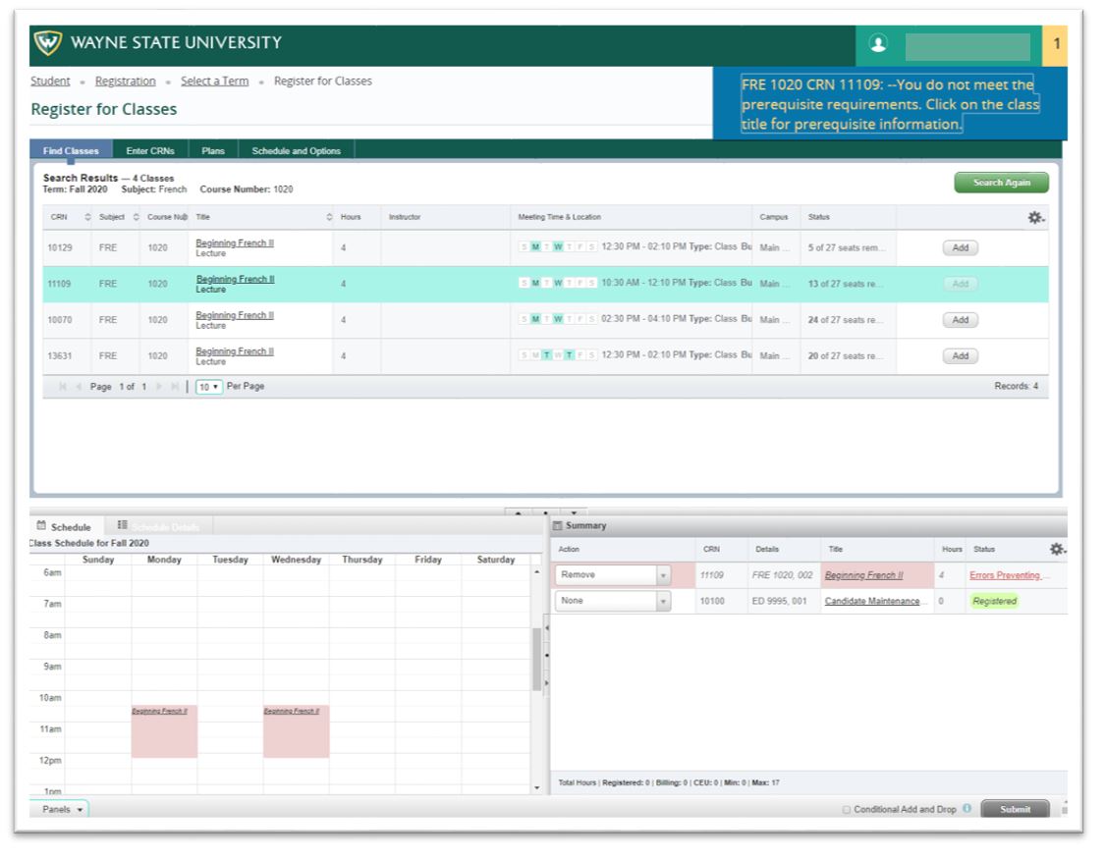This screenshot has width=1105, height=860.
Task: Click the Summary panel header icon
Action: pyautogui.click(x=558, y=525)
